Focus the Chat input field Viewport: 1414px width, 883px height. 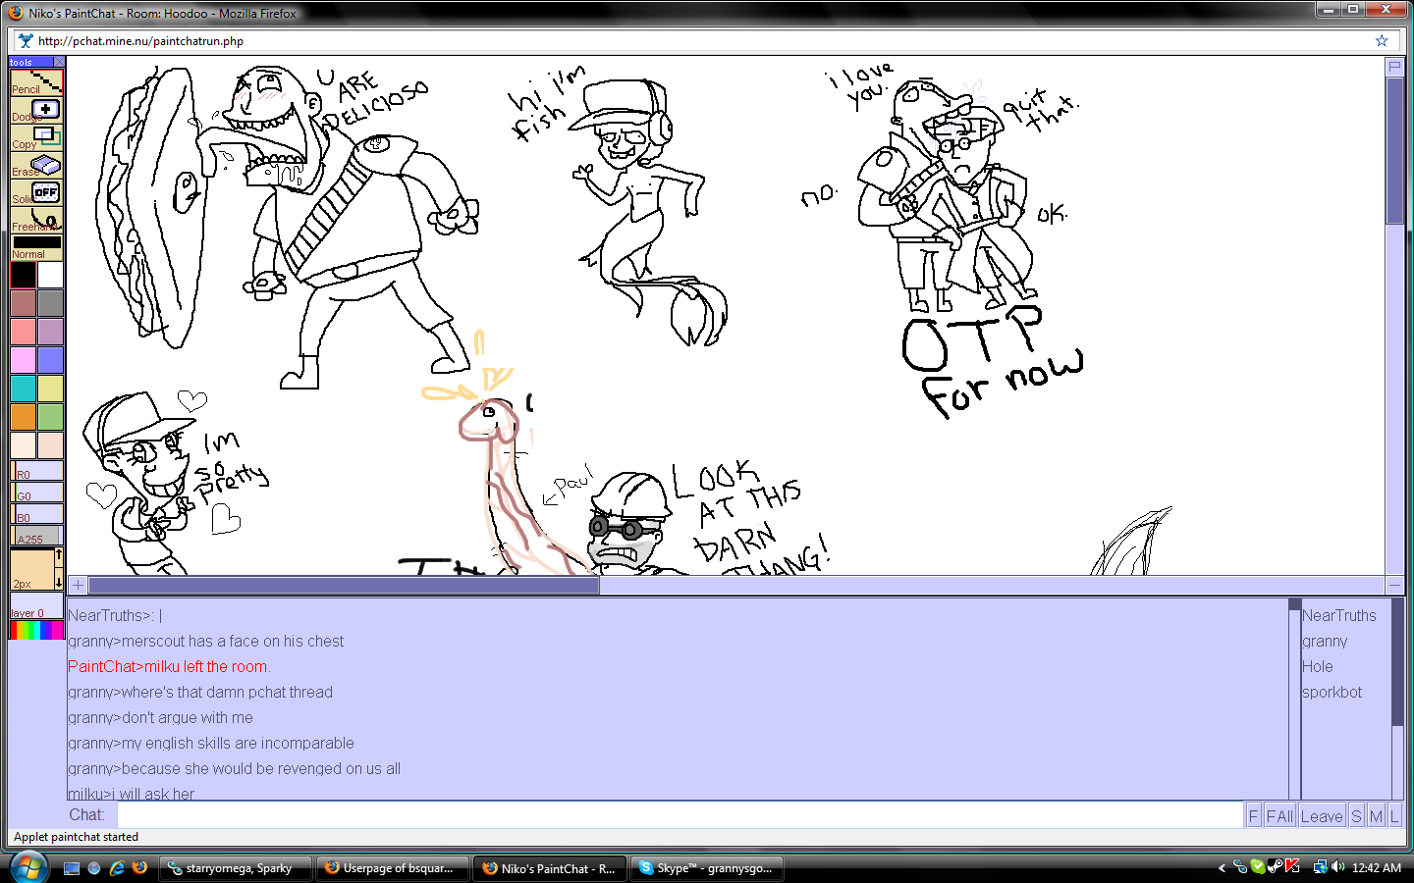(x=680, y=815)
